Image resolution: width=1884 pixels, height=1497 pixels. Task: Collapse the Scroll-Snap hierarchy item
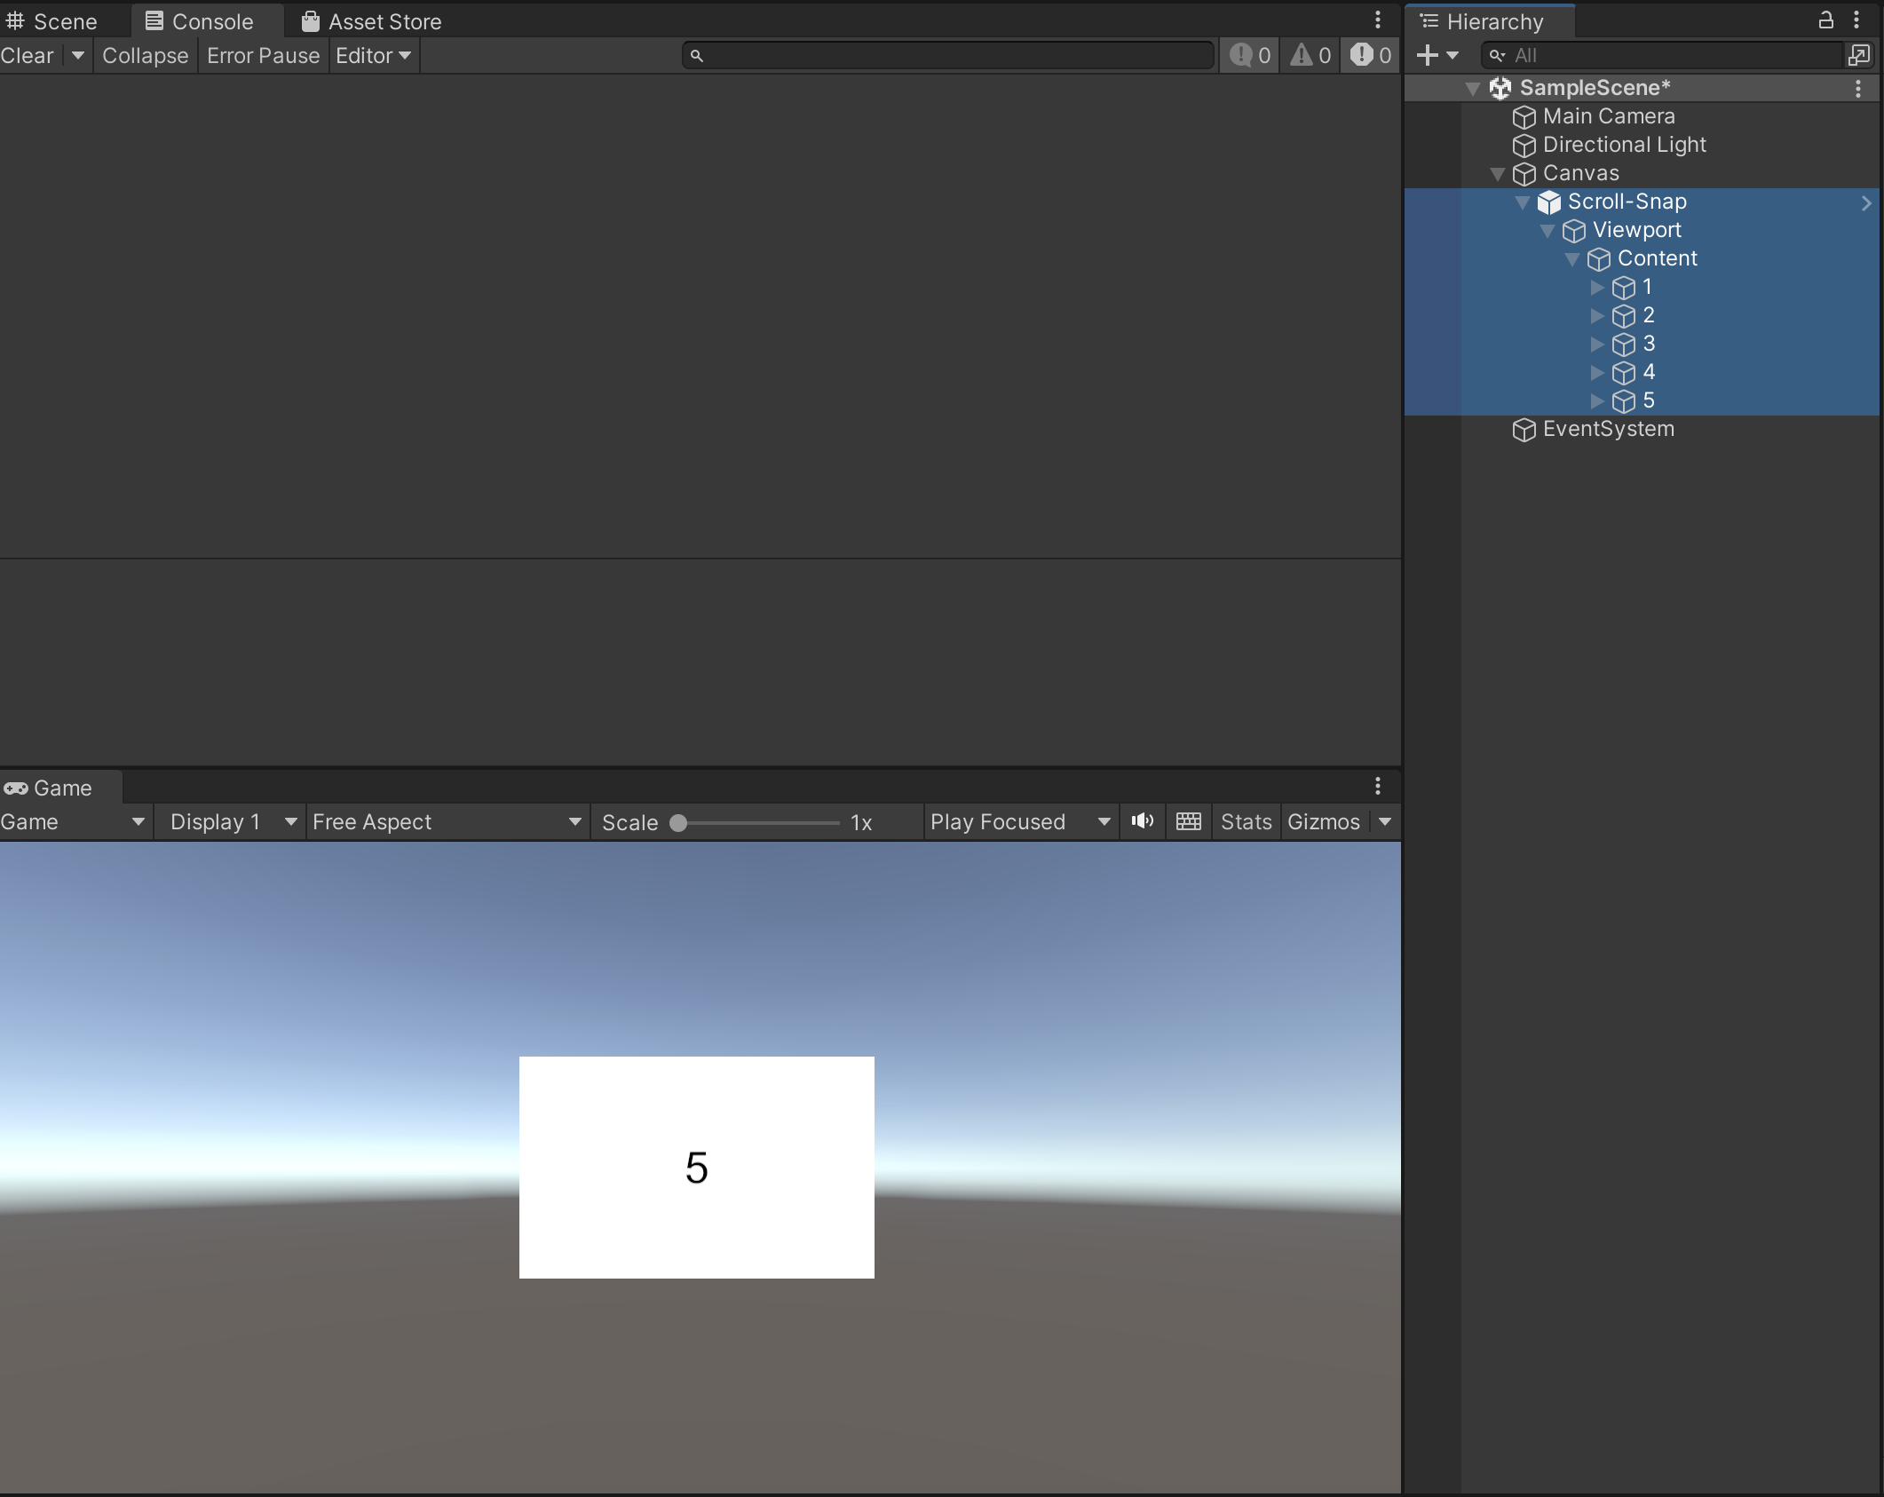1522,202
